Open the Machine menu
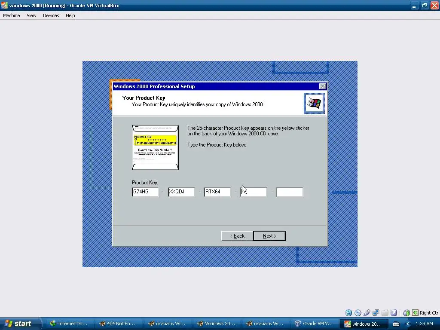The height and width of the screenshot is (330, 440). [12, 15]
